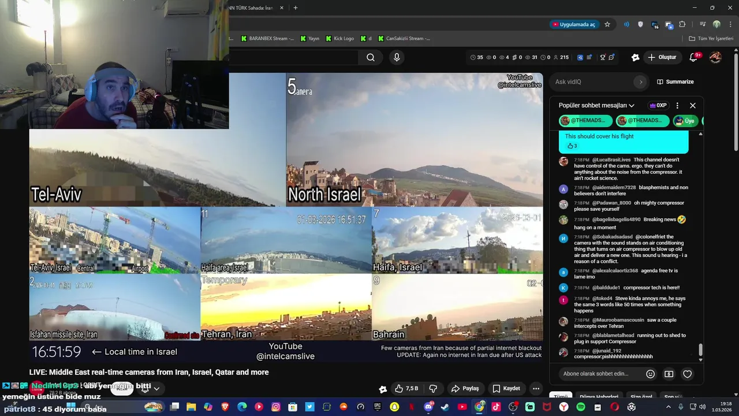Open Spotify from the taskbar

(x=581, y=407)
